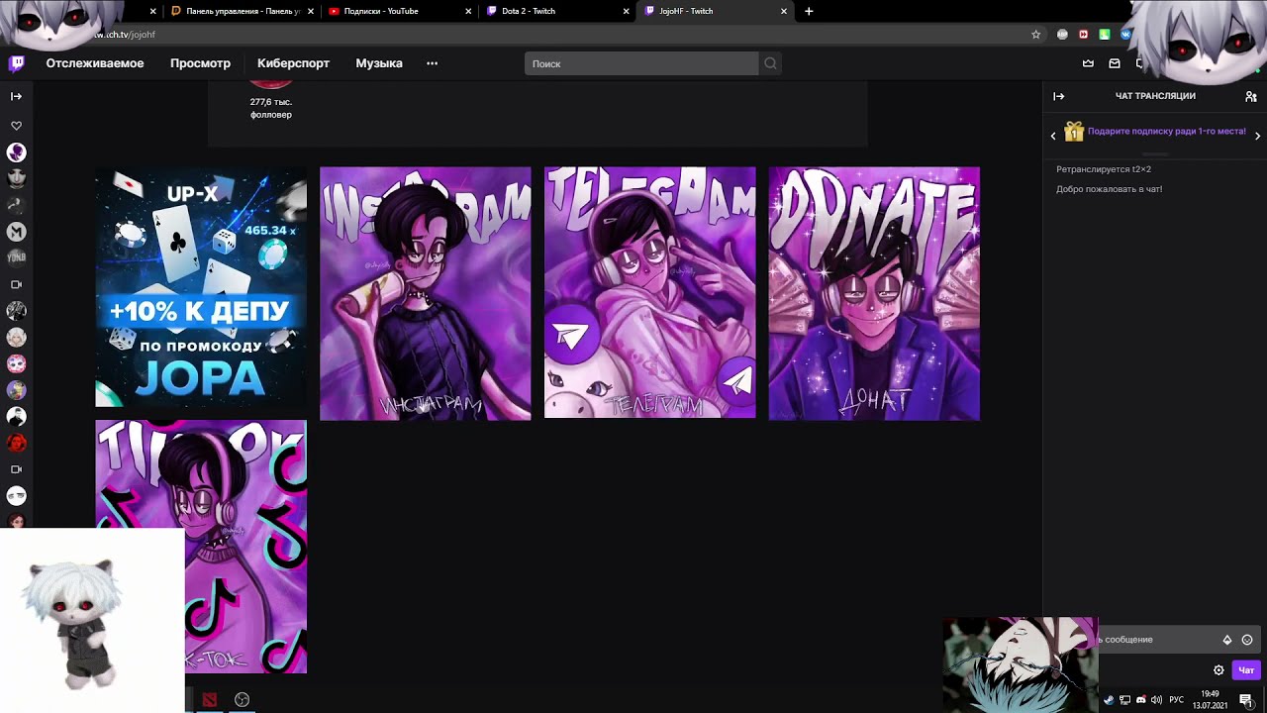Switch the 'РУС' keyboard language indicator
The height and width of the screenshot is (713, 1267).
point(1177,700)
